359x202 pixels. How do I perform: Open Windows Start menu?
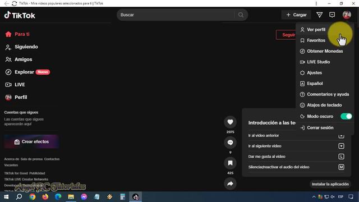coord(6,197)
